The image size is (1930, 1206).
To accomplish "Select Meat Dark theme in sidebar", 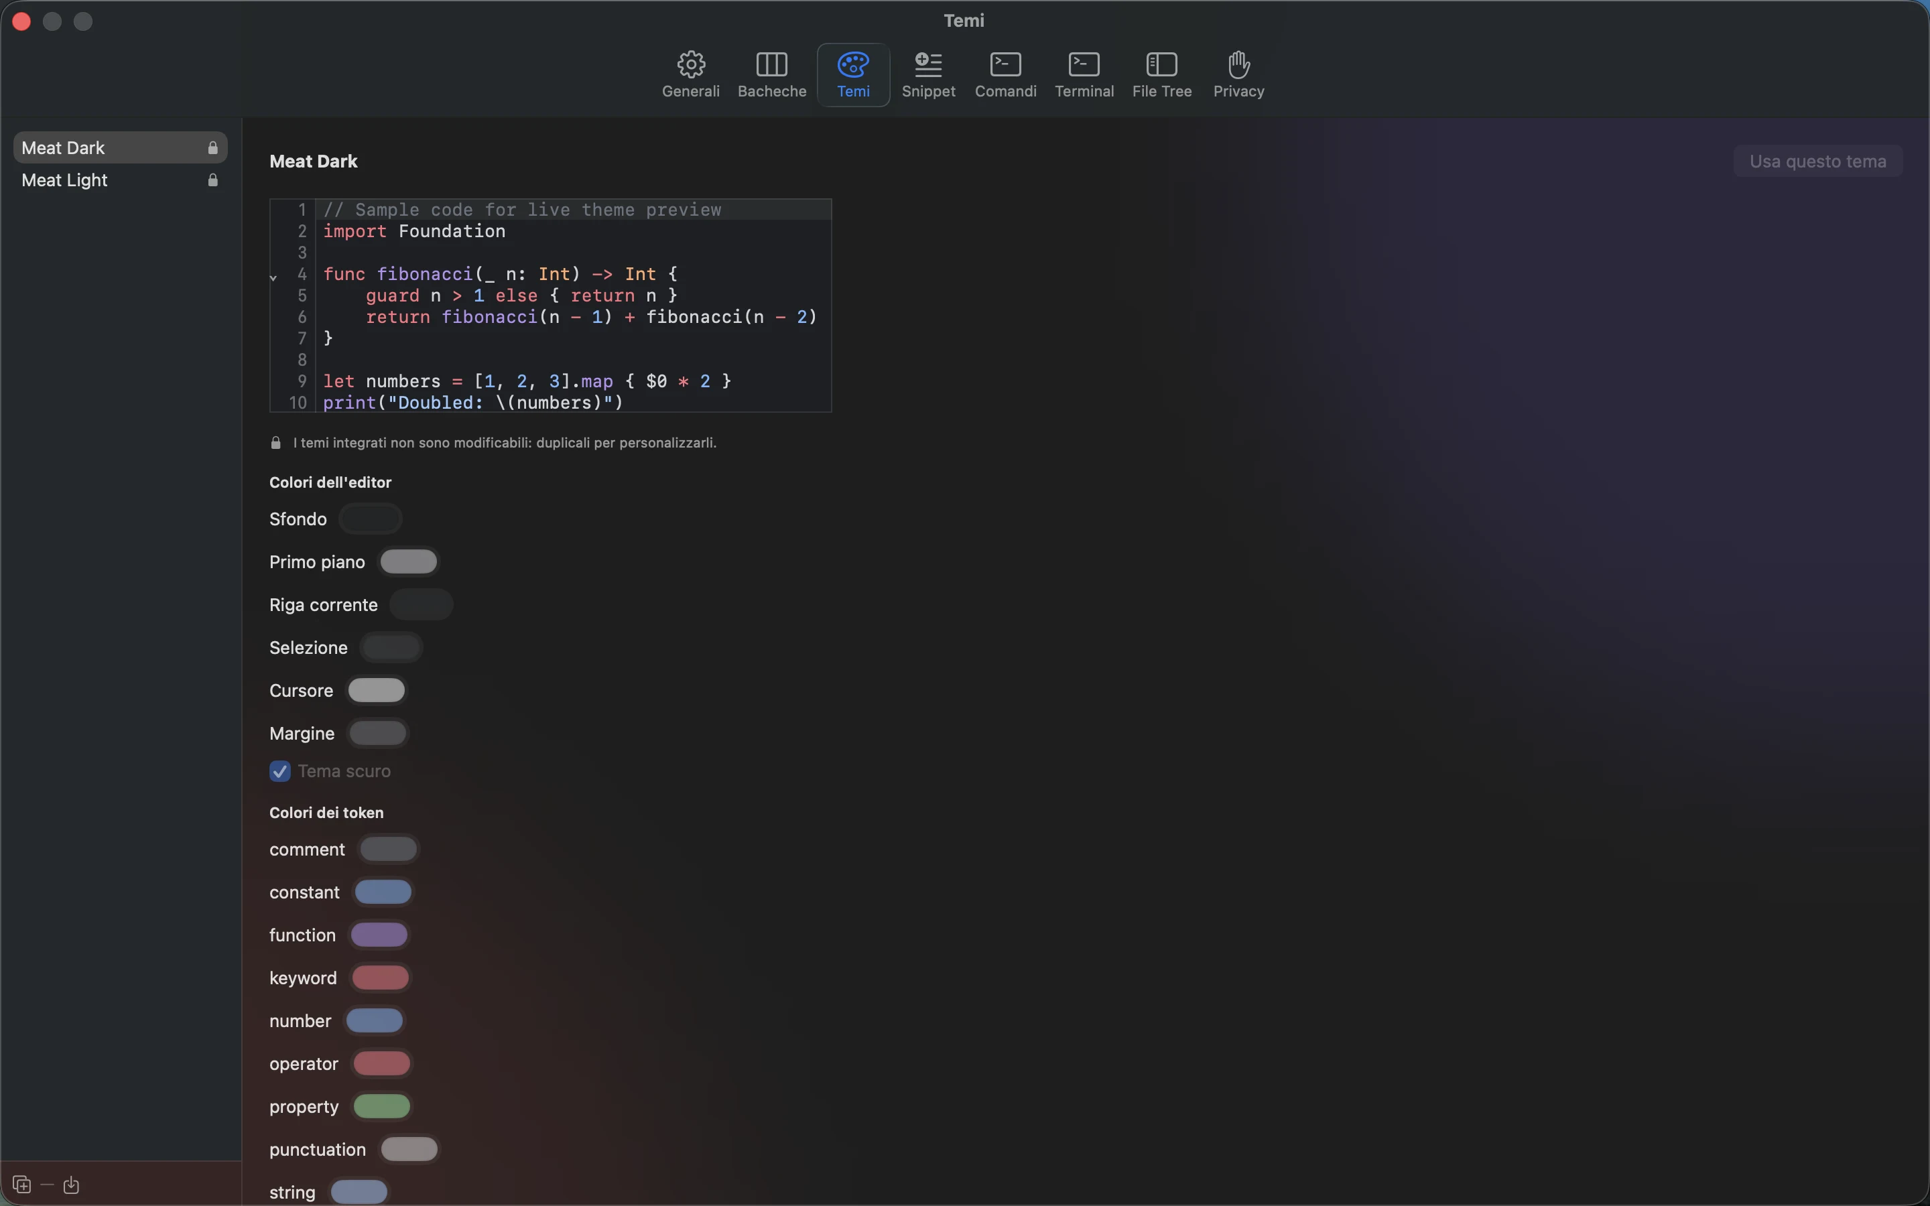I will click(x=121, y=147).
